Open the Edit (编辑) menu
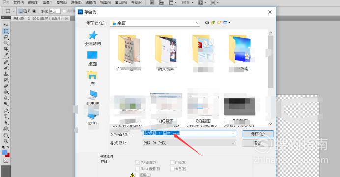The image size is (340, 177). point(33,3)
